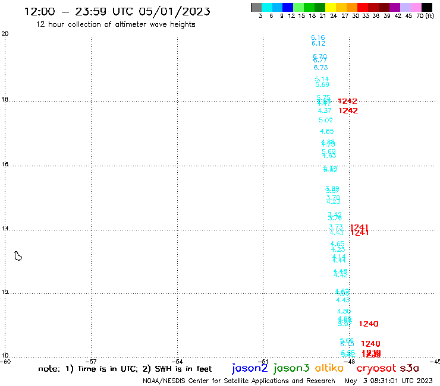The height and width of the screenshot is (386, 440).
Task: Click the subtitle '12 hour collection of altimeter wave heights'
Action: [115, 24]
